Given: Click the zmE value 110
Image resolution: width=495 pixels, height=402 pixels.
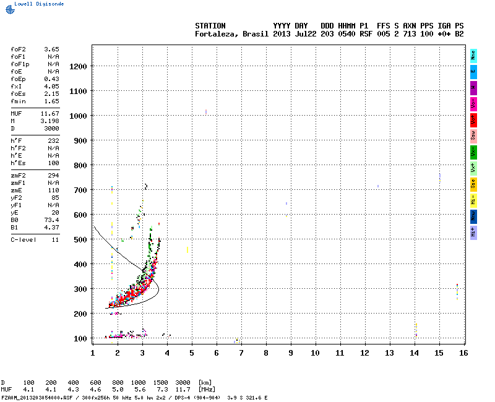Looking at the screenshot, I should click(x=53, y=190).
